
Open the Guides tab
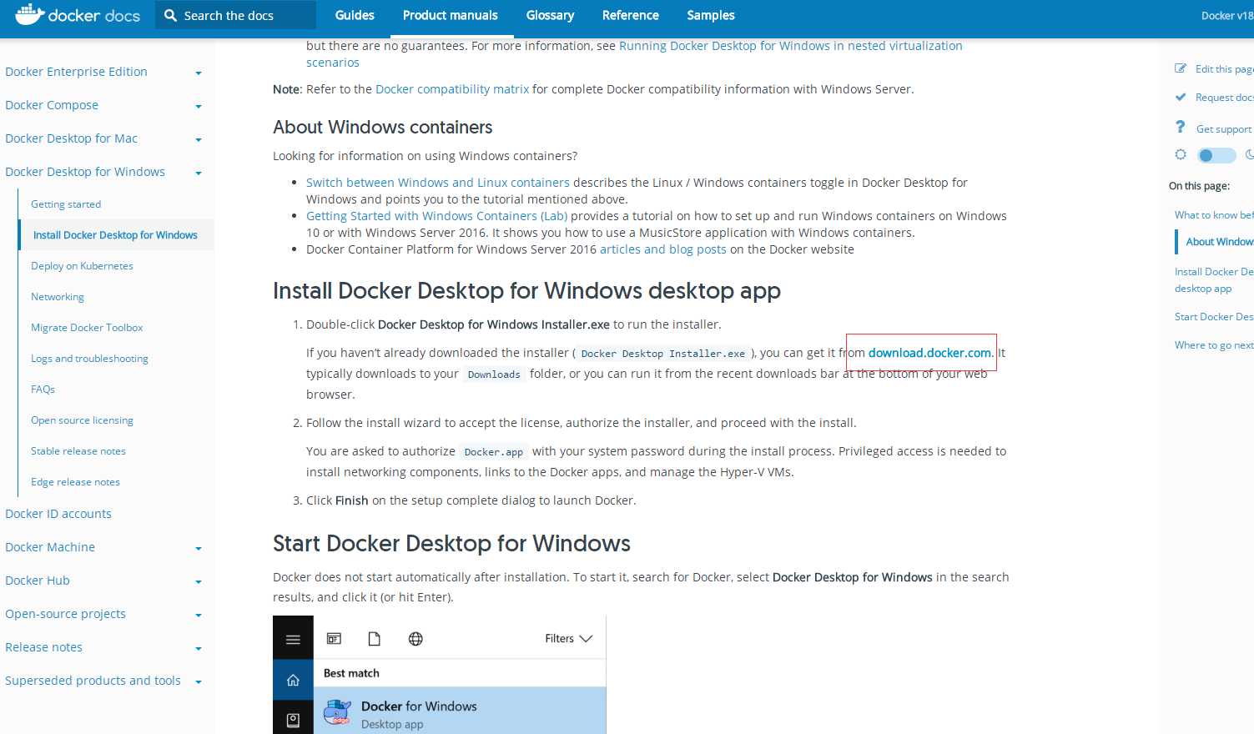click(x=355, y=15)
